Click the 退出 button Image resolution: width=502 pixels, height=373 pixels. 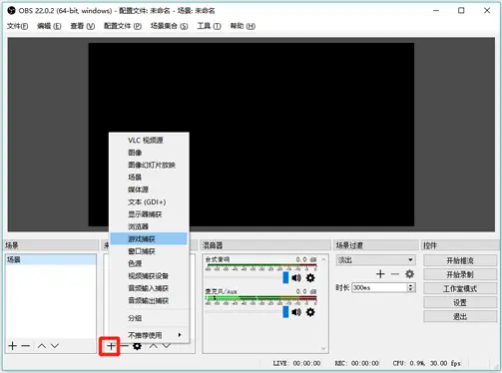click(460, 316)
